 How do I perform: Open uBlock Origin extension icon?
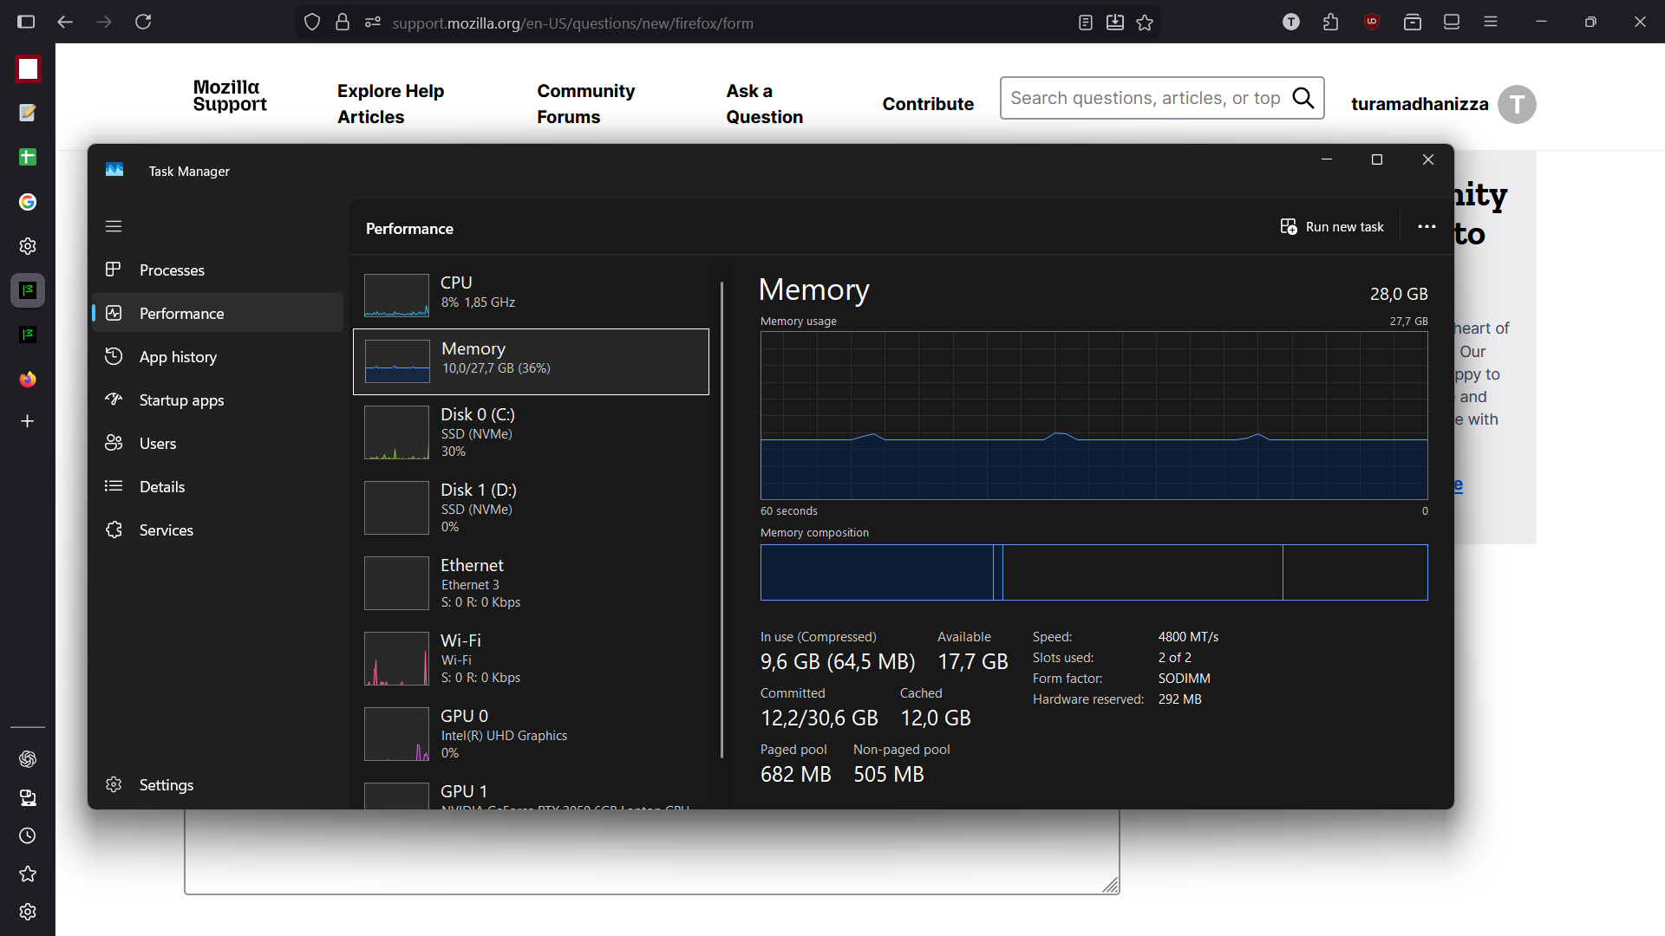point(1371,22)
